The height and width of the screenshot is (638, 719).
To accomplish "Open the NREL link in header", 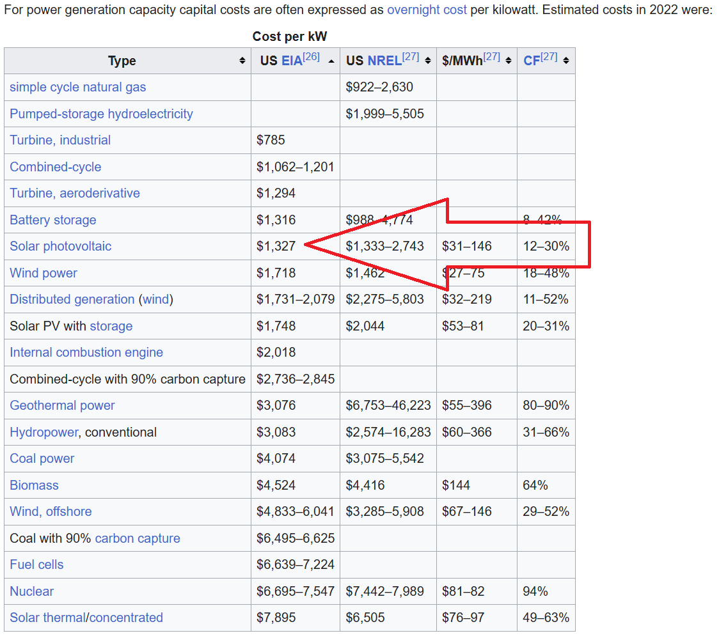I will coord(384,61).
